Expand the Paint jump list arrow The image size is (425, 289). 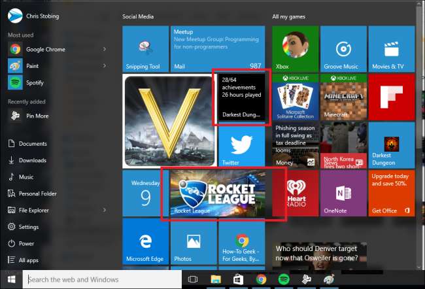(105, 65)
